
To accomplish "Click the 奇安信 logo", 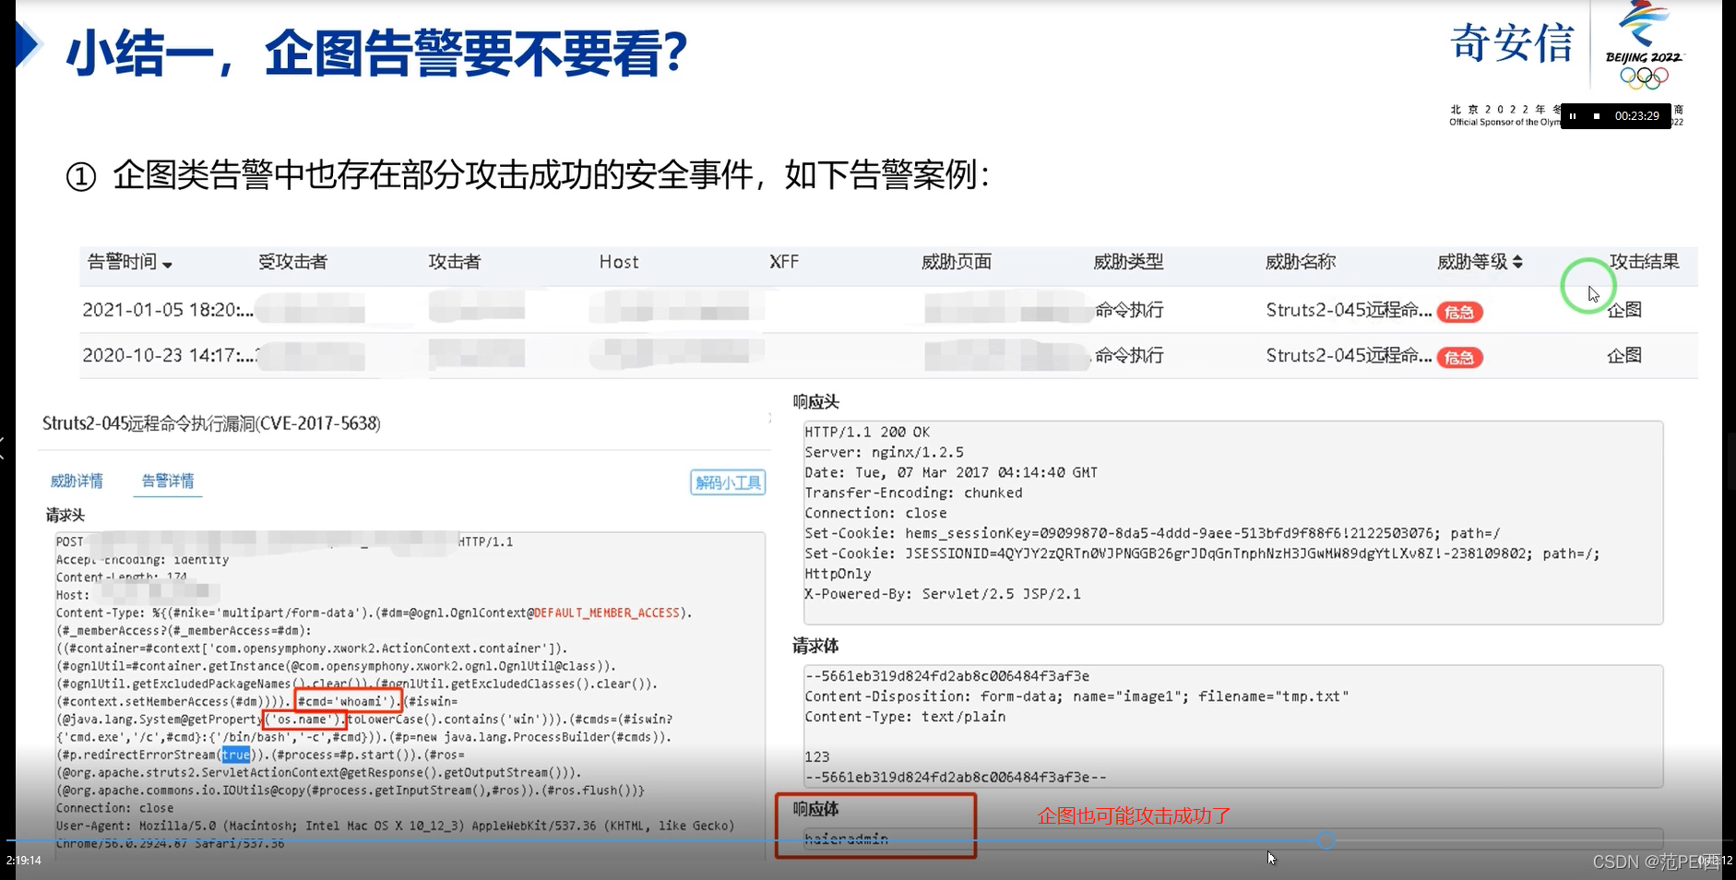I will [1512, 43].
